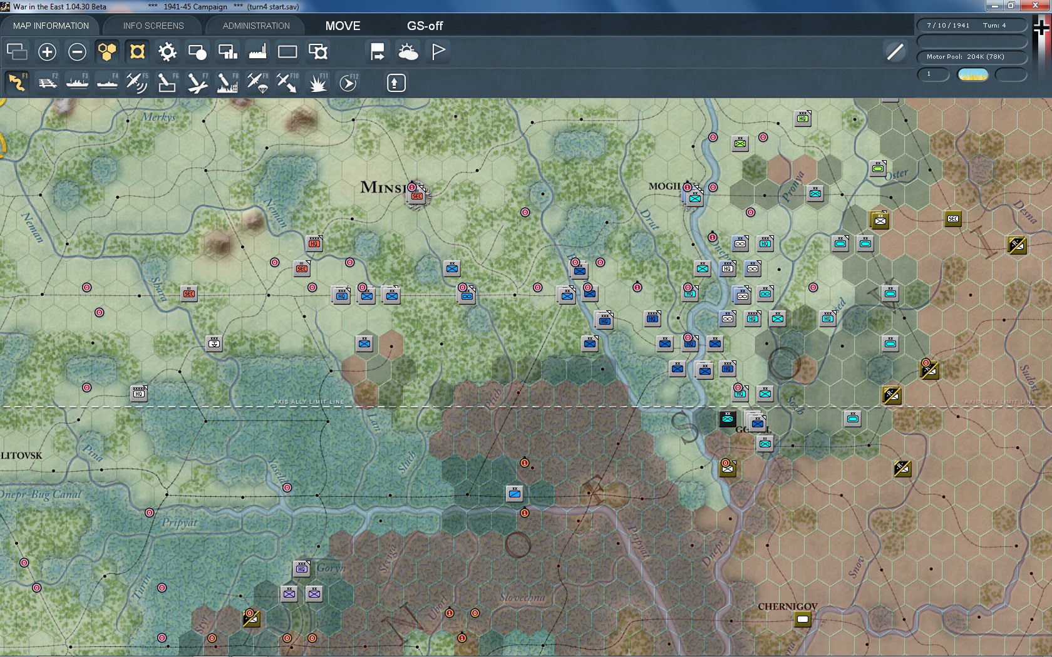The width and height of the screenshot is (1052, 657).
Task: Click the diagonal slash round button
Action: tap(895, 52)
